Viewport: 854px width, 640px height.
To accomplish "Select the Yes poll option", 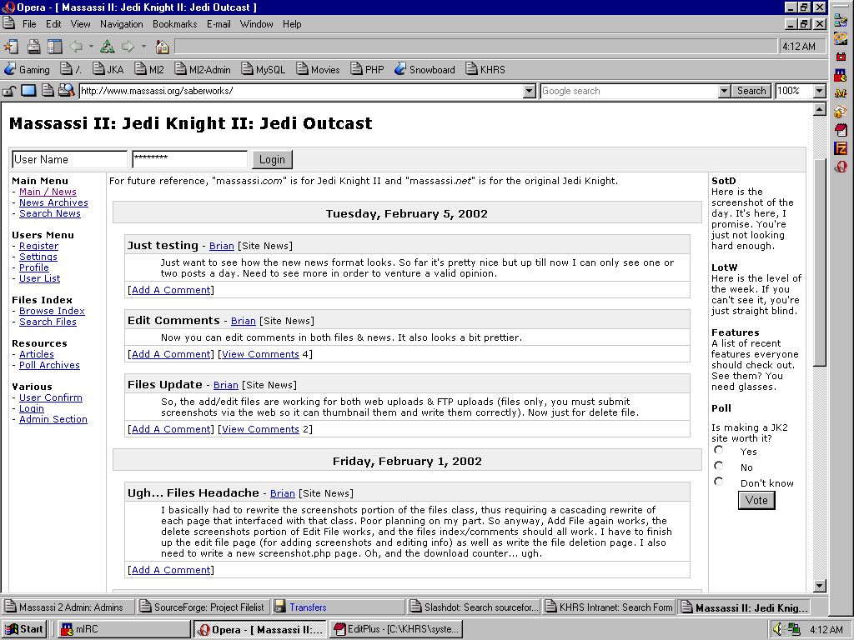I will point(719,450).
